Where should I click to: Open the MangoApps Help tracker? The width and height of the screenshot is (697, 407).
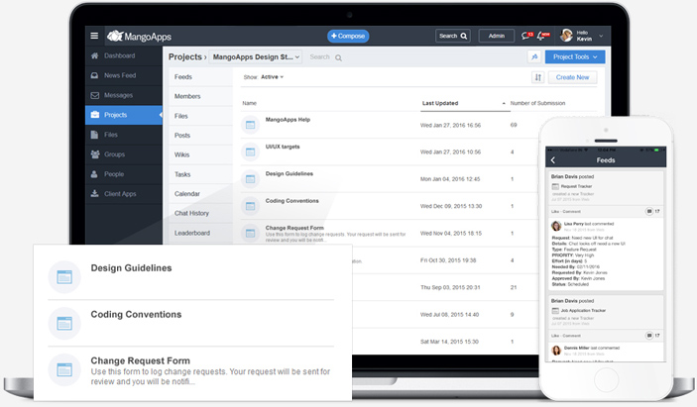(x=288, y=120)
